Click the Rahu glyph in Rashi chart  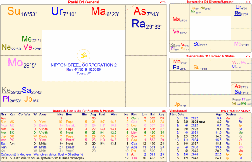tap(138, 24)
